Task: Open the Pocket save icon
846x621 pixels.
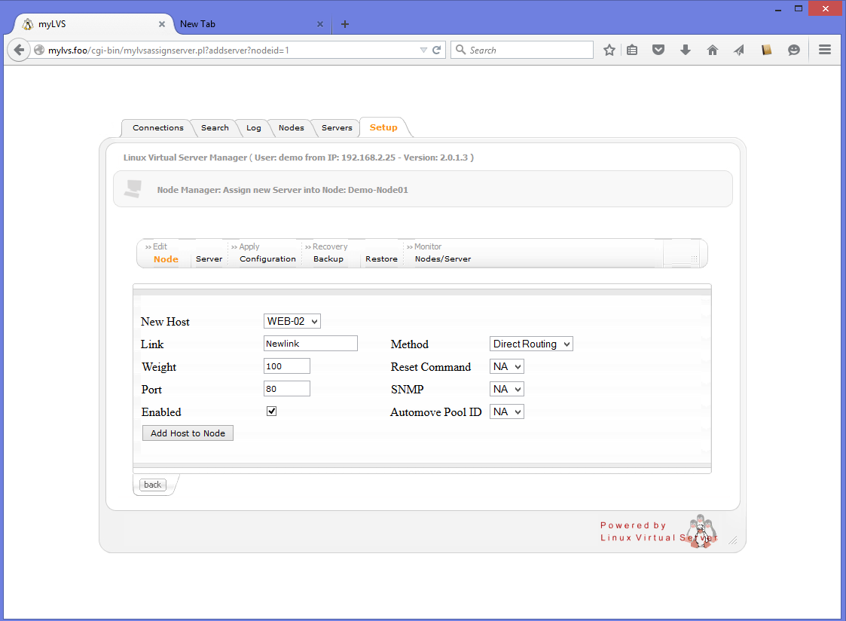Action: pyautogui.click(x=658, y=50)
